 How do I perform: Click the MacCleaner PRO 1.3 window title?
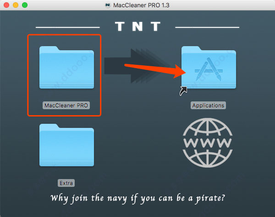coord(141,5)
